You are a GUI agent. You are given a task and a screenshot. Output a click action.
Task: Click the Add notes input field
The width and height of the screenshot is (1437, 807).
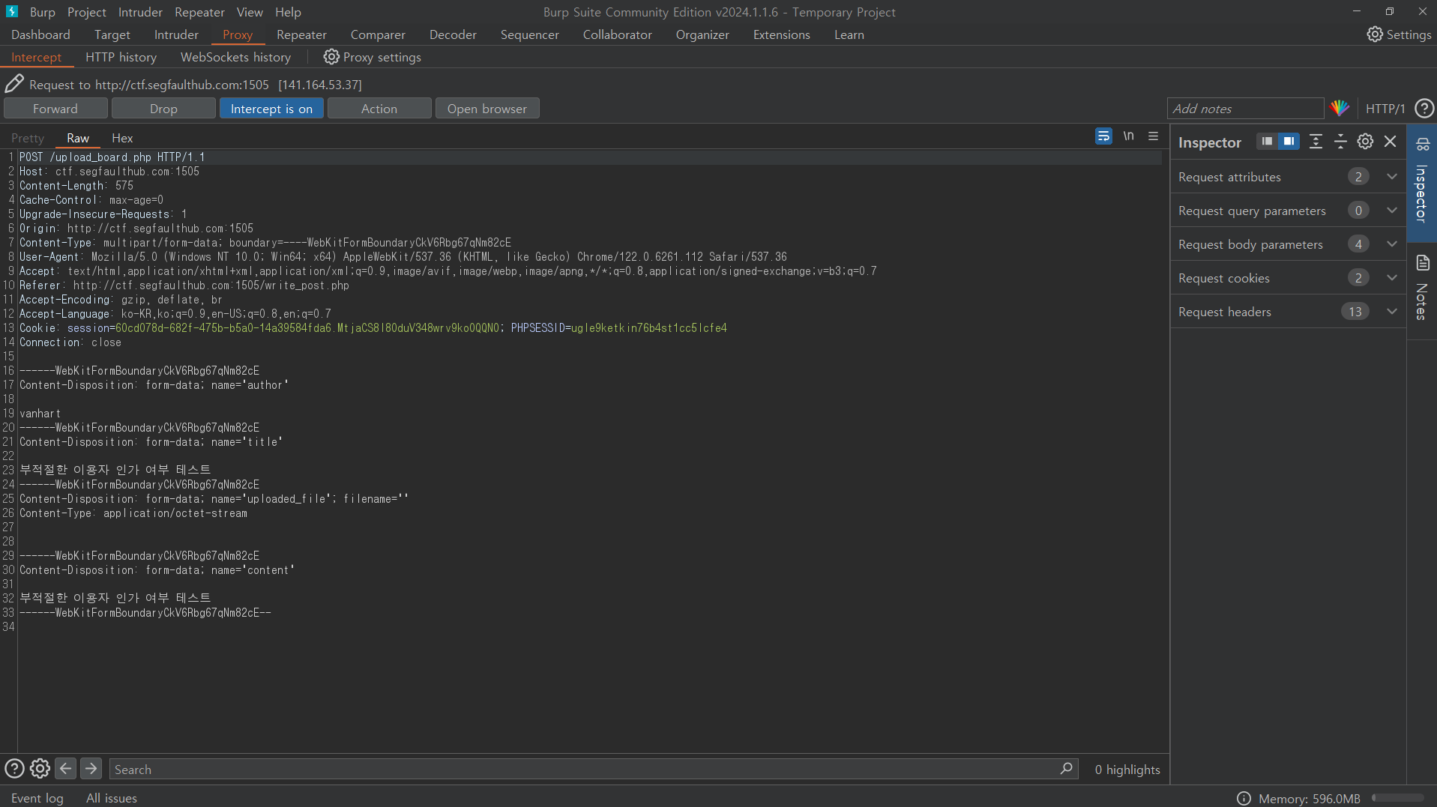[1246, 109]
